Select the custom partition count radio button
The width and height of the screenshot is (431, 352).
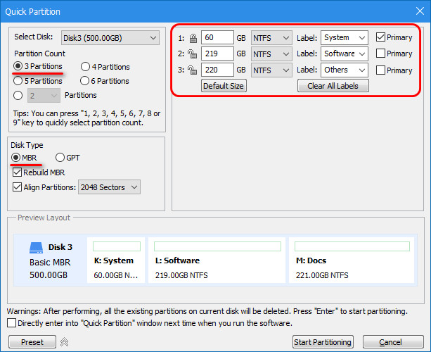coord(18,95)
